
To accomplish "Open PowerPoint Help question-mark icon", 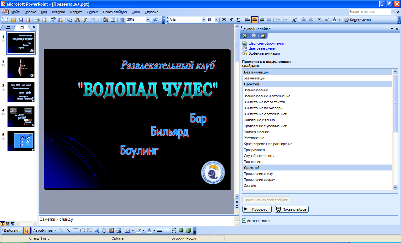I will 156,20.
